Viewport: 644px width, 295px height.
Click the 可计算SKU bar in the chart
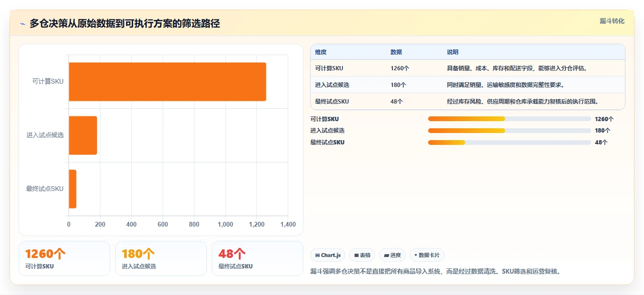pyautogui.click(x=167, y=82)
